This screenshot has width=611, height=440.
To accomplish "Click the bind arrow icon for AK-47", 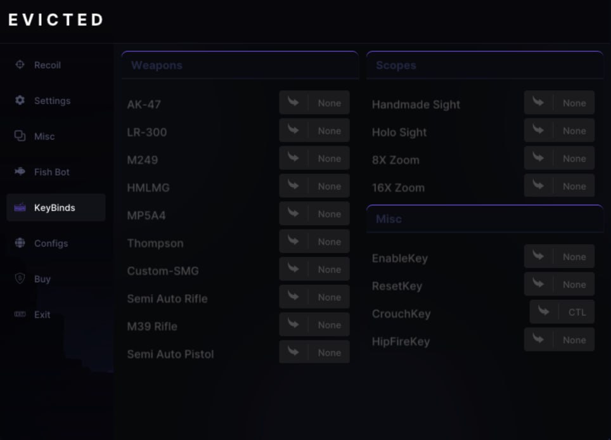I will (293, 102).
